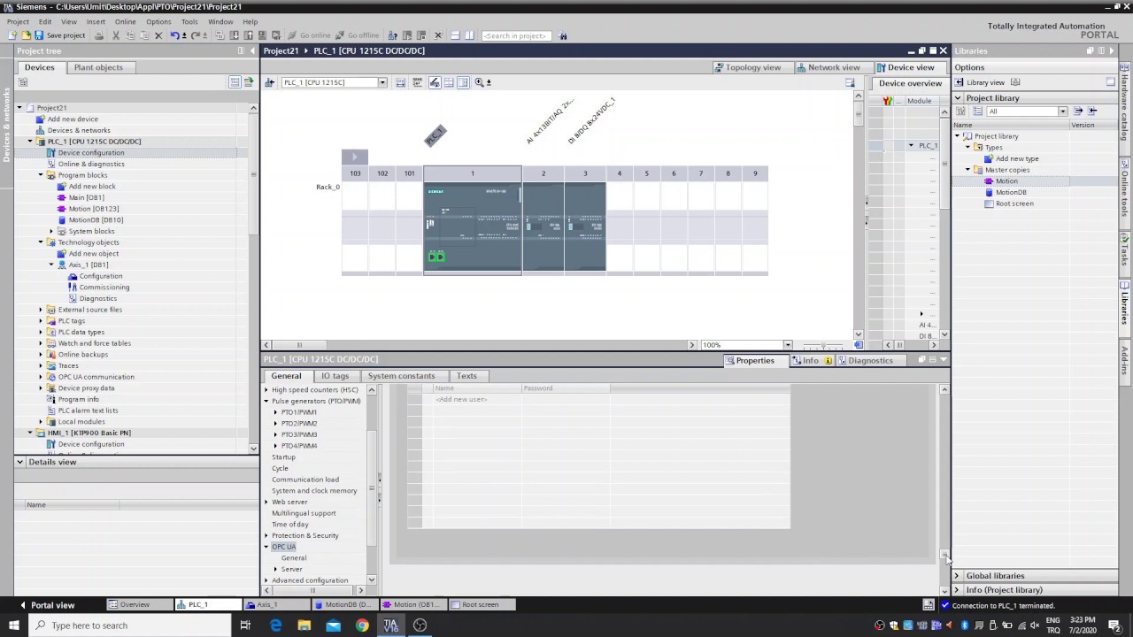
Task: Switch to Topology view tab
Action: click(748, 67)
